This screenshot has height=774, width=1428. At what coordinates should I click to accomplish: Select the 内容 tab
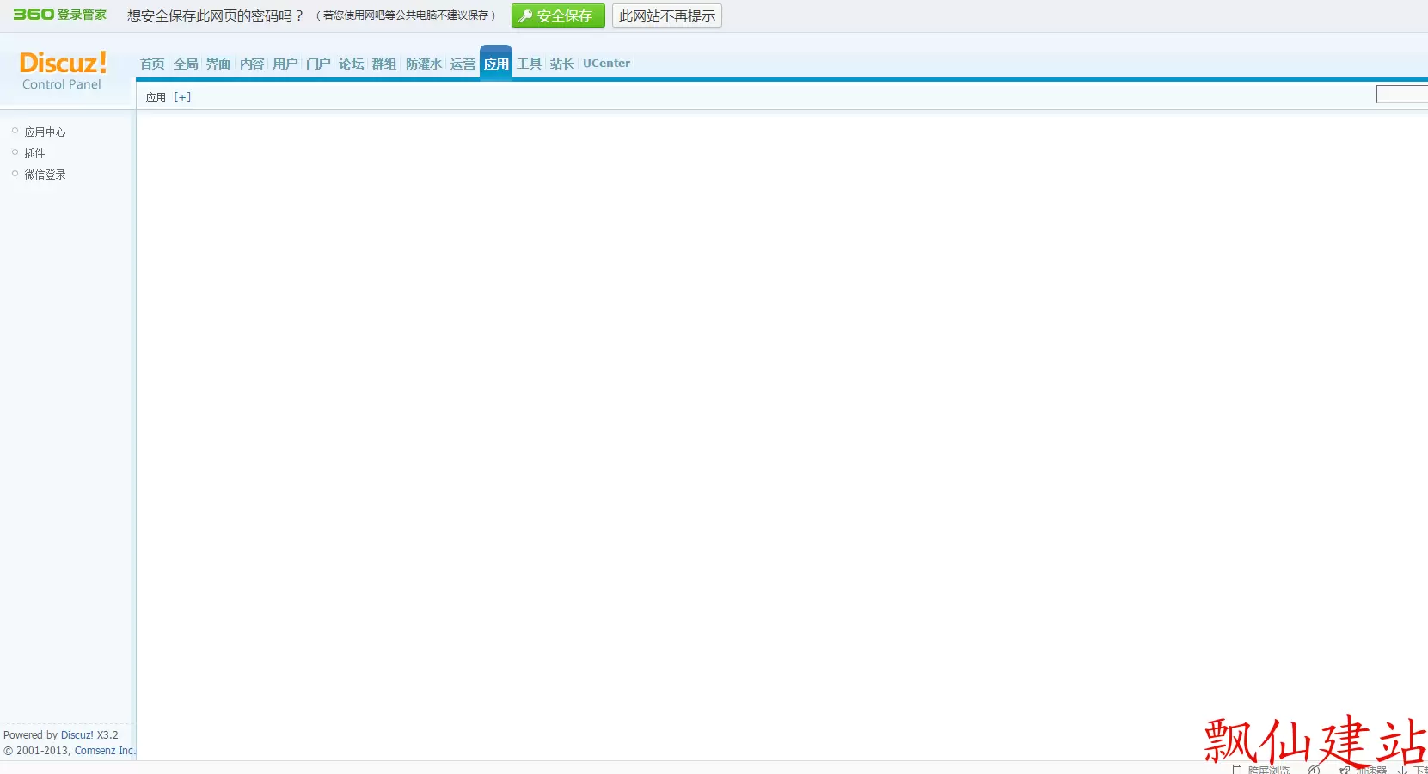pos(252,64)
